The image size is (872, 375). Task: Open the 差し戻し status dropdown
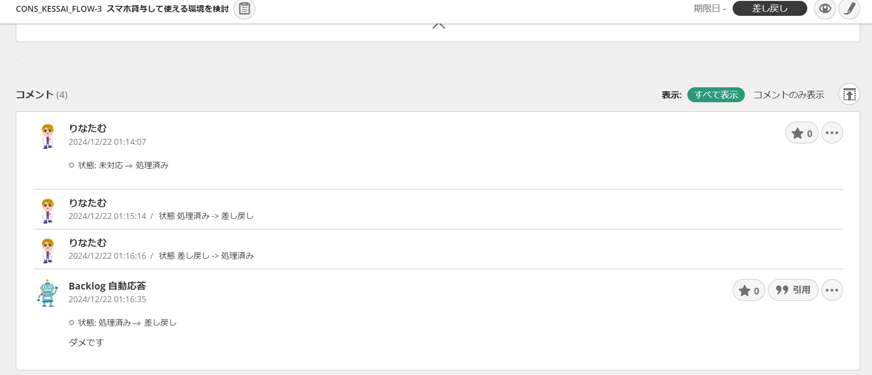click(x=769, y=9)
